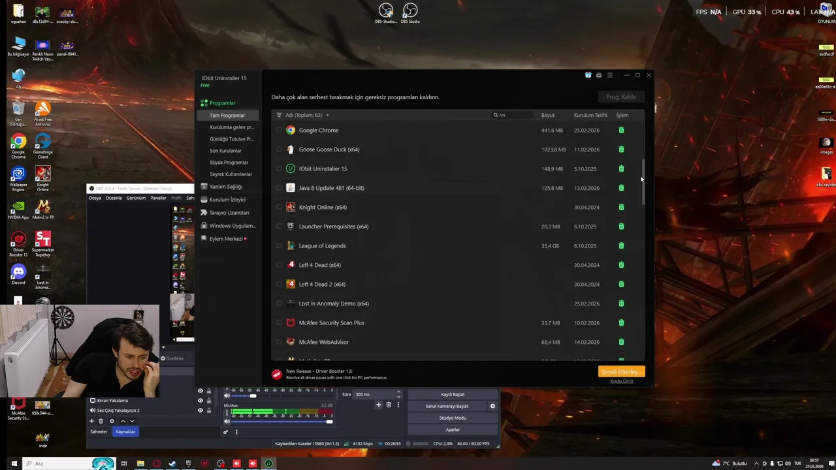Click the uninstall trash icon for League of Legends
836x470 pixels.
(621, 246)
